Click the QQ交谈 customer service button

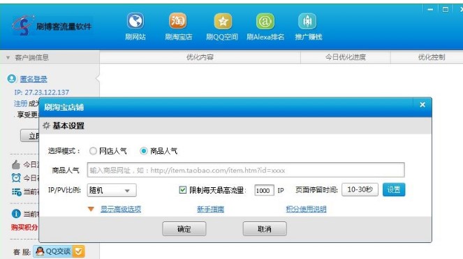(x=59, y=251)
